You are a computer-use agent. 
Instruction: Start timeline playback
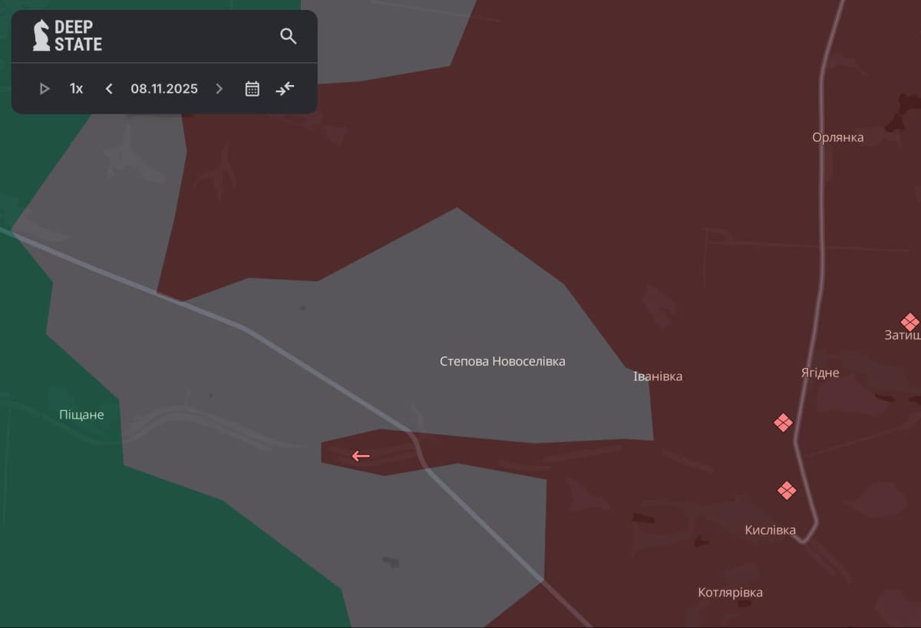[45, 89]
